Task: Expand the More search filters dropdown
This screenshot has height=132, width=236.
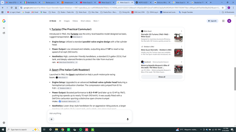Action: pyautogui.click(x=96, y=21)
